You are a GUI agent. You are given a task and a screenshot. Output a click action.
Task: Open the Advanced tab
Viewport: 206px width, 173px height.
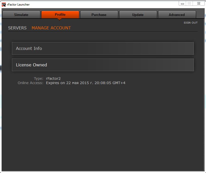click(x=177, y=15)
